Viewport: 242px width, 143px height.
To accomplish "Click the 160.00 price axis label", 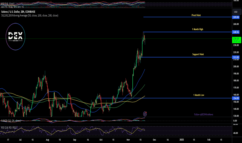I will [x=236, y=95].
